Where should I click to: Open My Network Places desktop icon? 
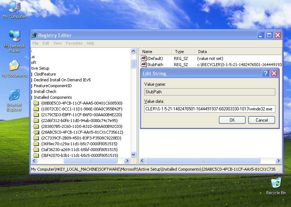(x=15, y=41)
